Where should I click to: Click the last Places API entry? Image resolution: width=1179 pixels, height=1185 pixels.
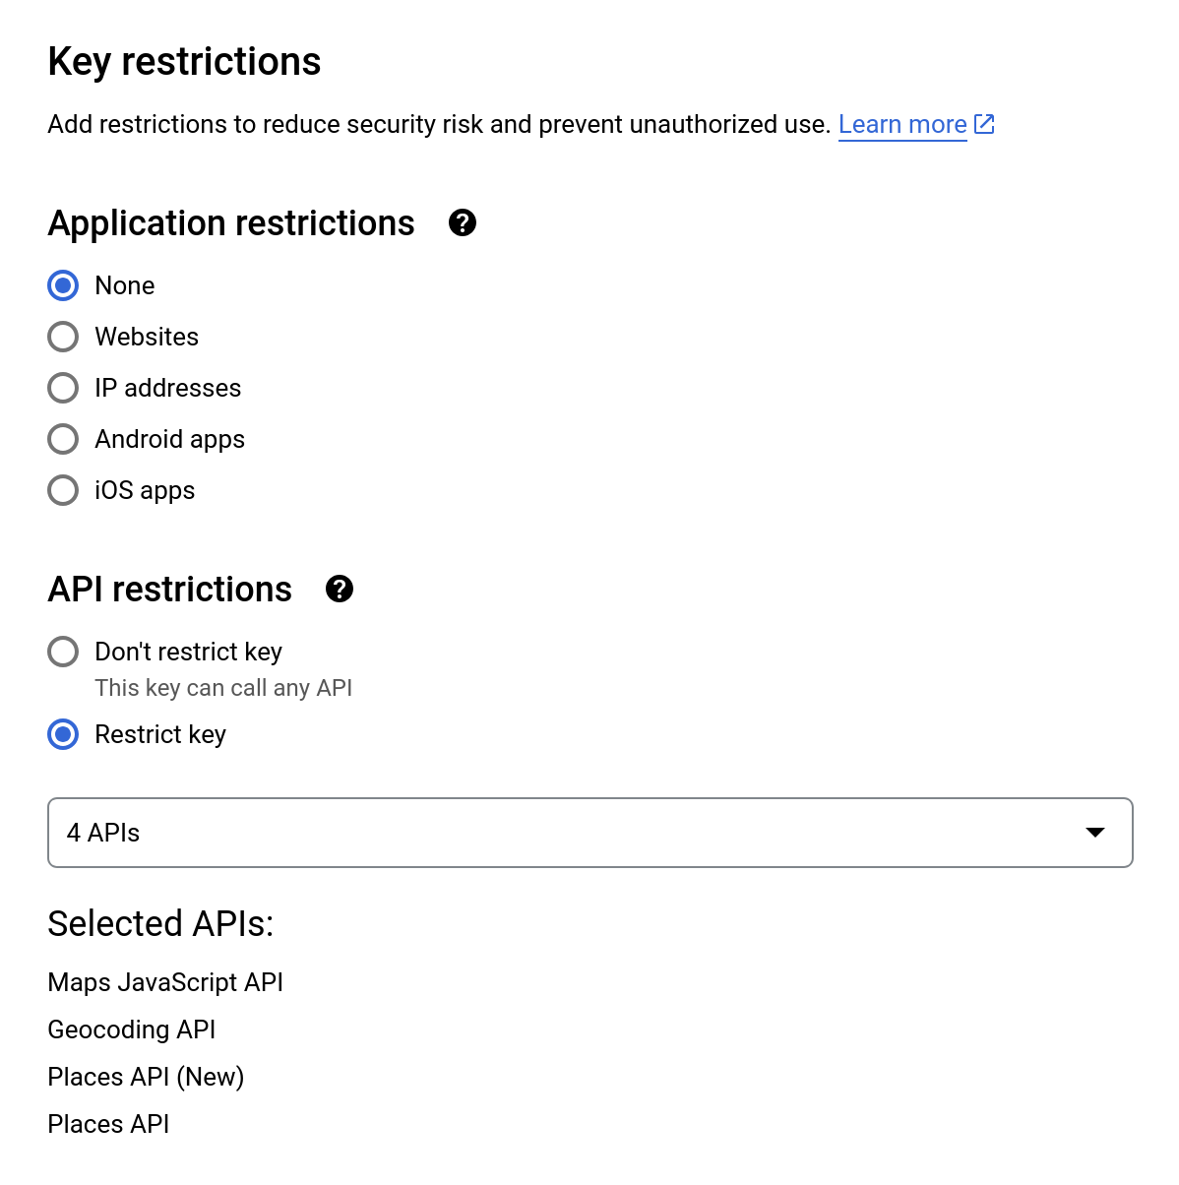[108, 1124]
